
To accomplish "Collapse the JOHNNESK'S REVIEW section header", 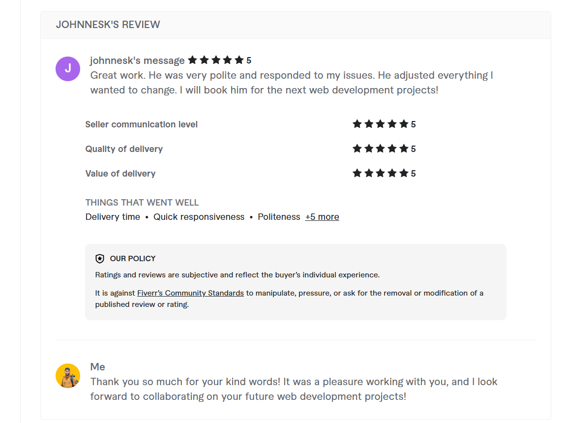I will pos(108,25).
